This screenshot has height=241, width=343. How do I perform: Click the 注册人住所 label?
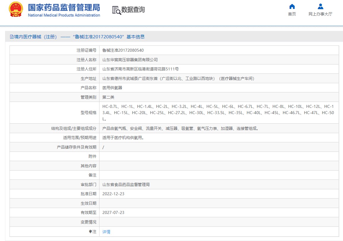86,69
